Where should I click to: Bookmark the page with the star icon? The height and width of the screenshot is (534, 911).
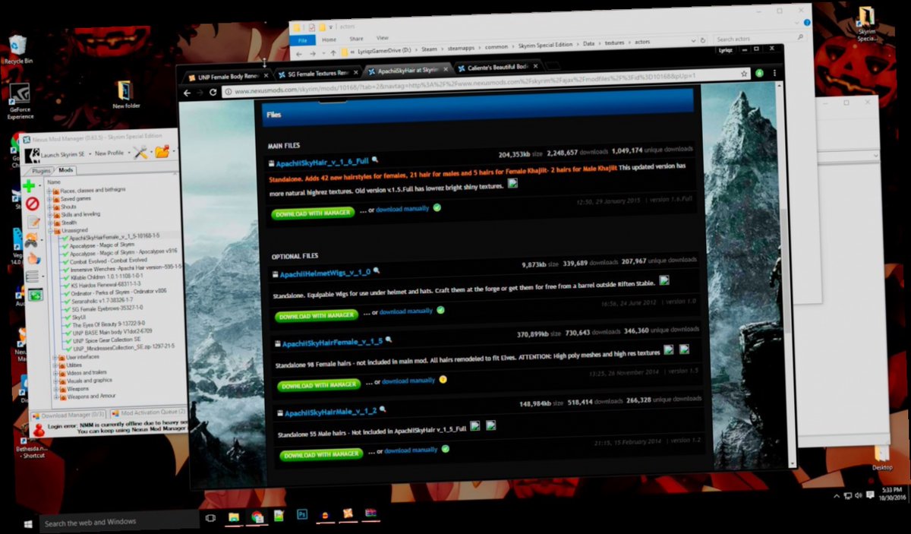tap(743, 74)
